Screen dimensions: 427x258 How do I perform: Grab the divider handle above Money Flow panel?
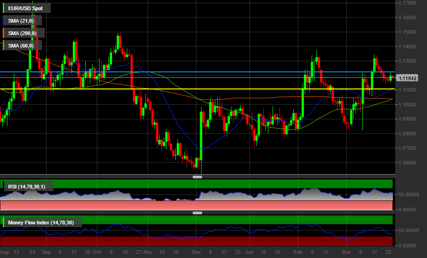point(197,213)
